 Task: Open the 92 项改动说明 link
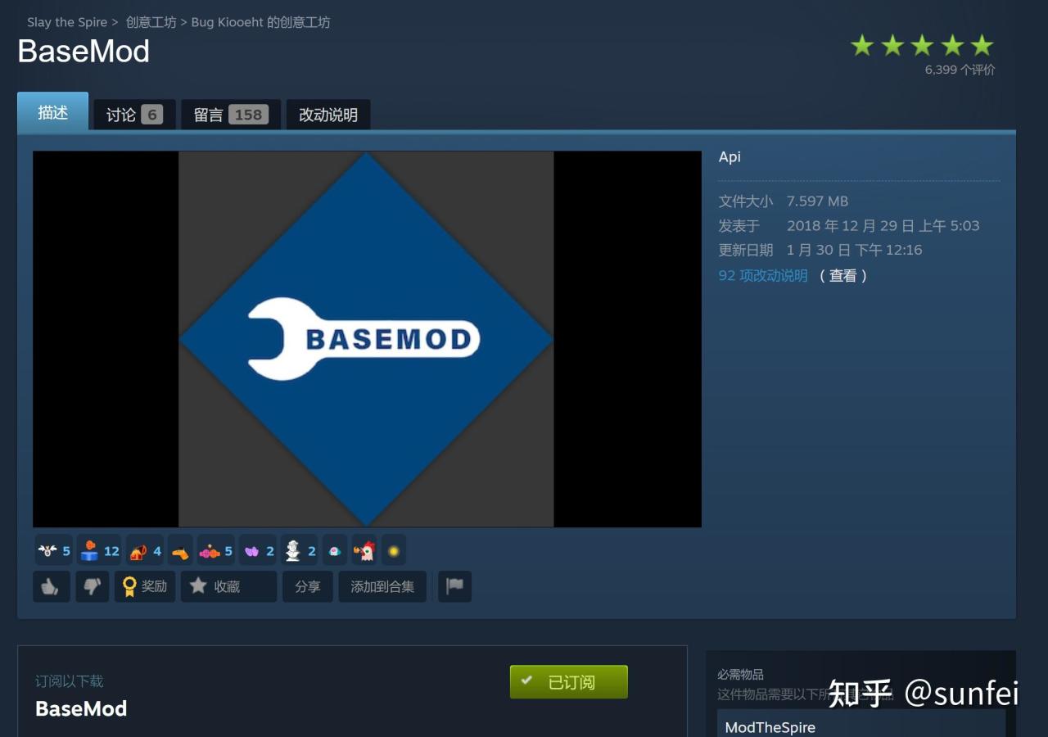click(x=763, y=275)
